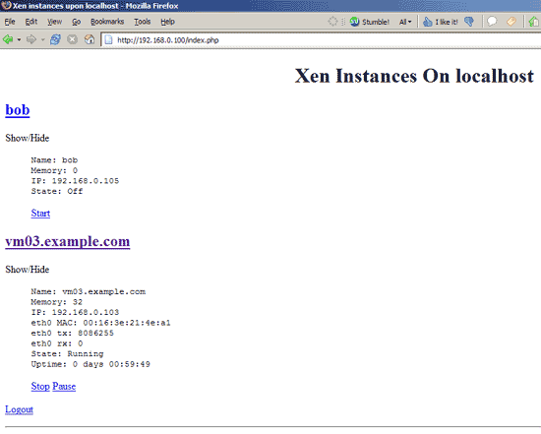Stop the vm03.example.com instance

[x=40, y=386]
